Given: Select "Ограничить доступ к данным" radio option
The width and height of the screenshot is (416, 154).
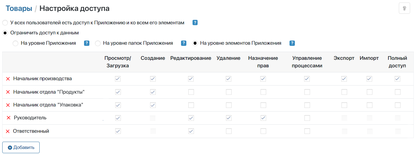Looking at the screenshot, I should (x=5, y=33).
